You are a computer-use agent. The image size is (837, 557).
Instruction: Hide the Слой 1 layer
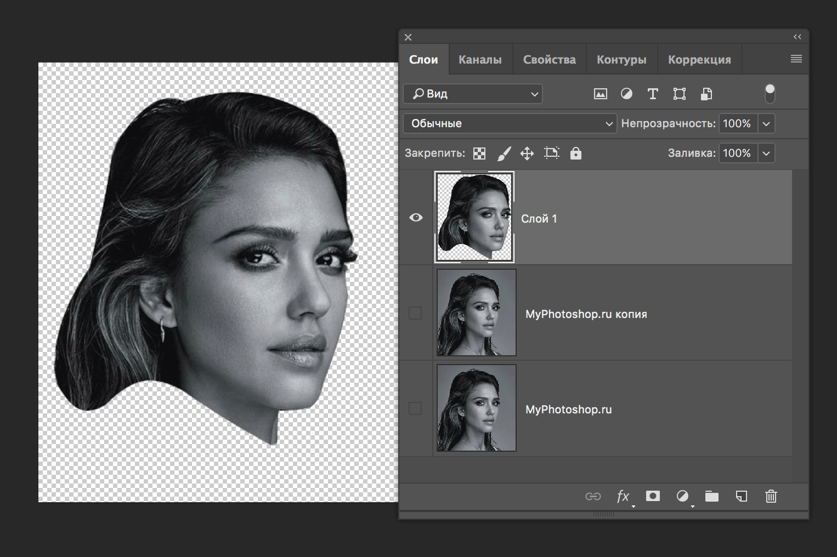click(416, 218)
